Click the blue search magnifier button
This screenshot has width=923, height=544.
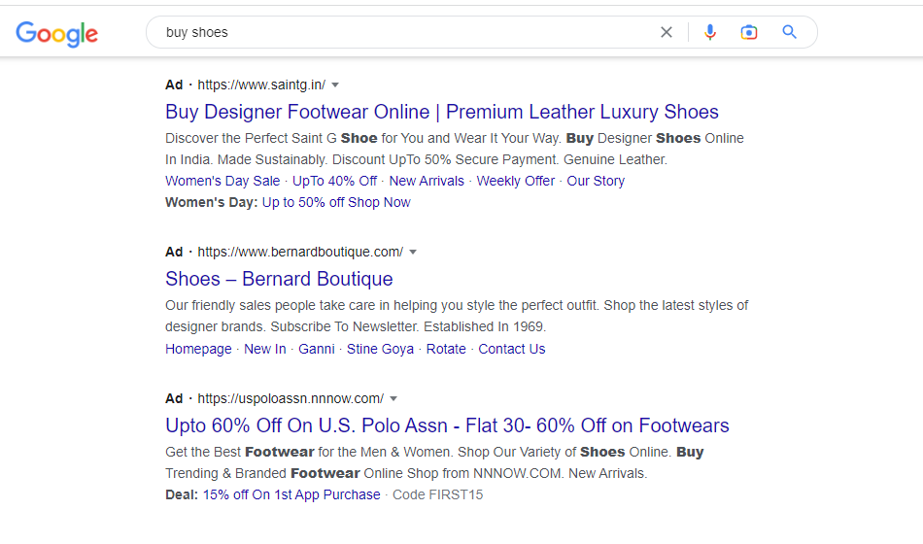click(790, 32)
